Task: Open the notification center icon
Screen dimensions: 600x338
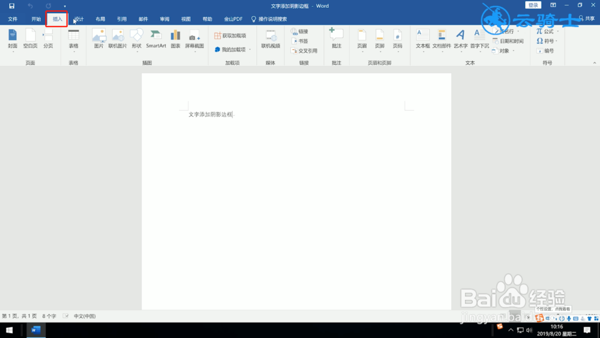Action: pyautogui.click(x=587, y=330)
